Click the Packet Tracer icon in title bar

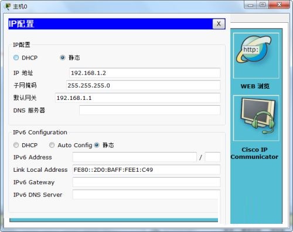click(8, 6)
